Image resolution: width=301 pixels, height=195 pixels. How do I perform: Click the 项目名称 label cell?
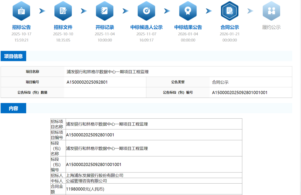32,72
